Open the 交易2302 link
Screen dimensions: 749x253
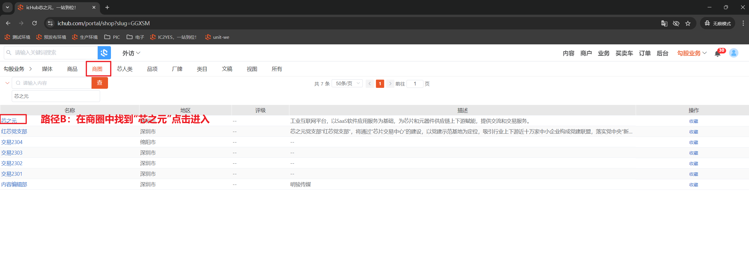click(12, 163)
